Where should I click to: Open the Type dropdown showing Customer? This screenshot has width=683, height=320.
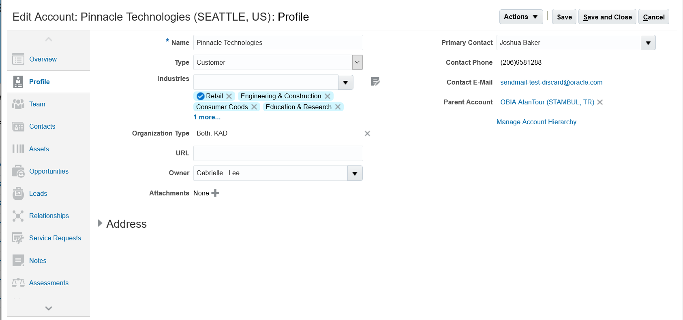(357, 63)
